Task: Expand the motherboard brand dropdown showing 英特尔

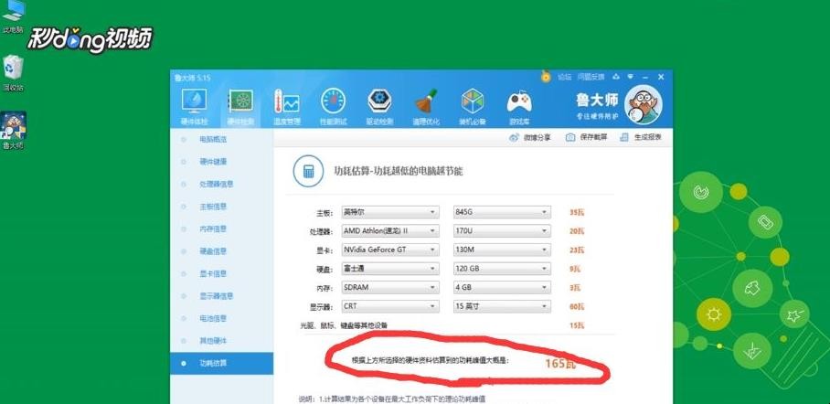Action: pos(390,212)
